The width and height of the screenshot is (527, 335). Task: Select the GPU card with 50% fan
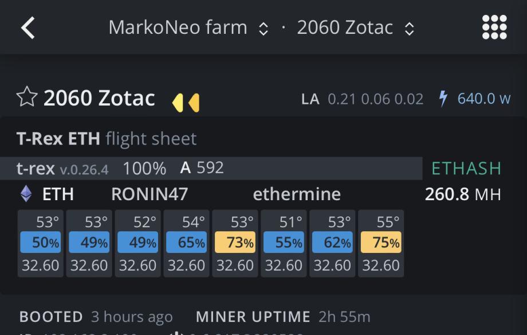tap(40, 243)
